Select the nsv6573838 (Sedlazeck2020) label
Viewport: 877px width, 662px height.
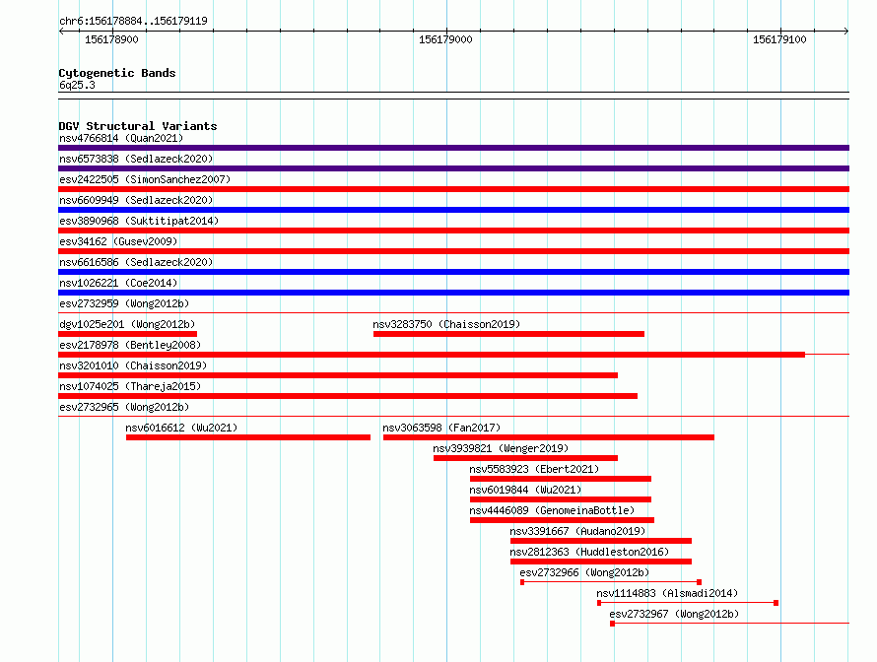(136, 159)
